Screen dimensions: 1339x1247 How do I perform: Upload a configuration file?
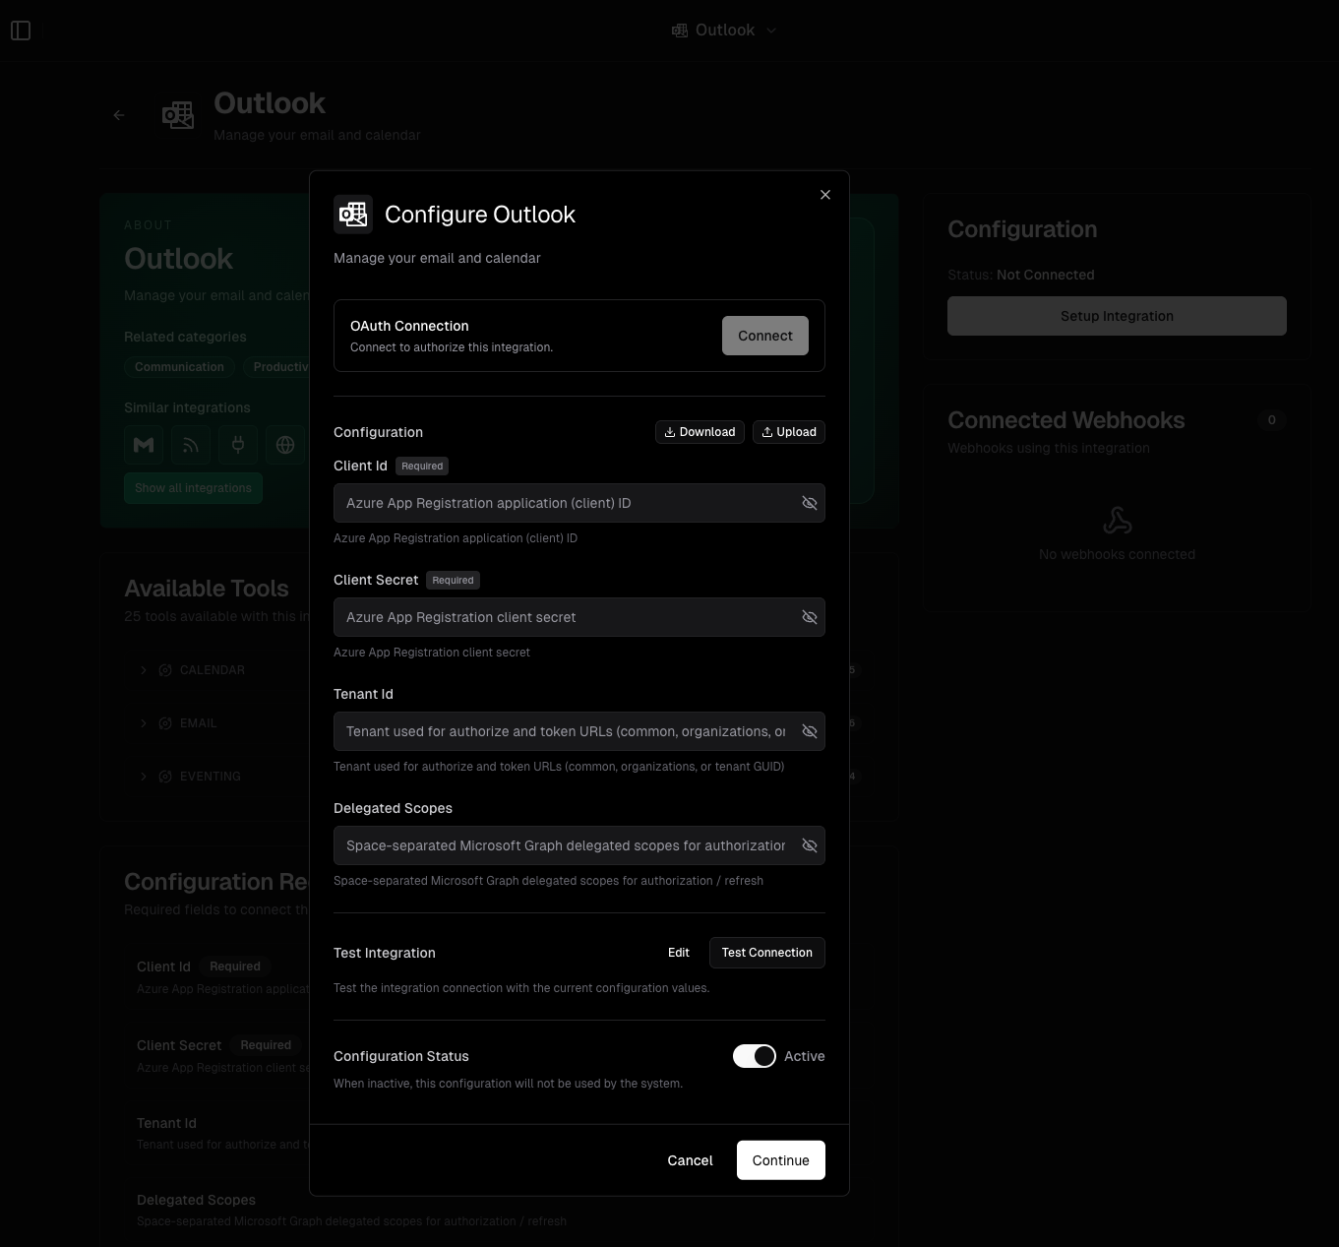click(789, 432)
